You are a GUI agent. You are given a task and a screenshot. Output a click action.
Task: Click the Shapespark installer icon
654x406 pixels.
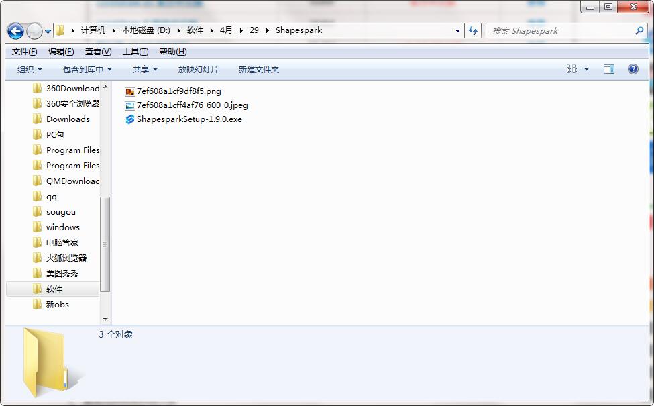tap(129, 119)
